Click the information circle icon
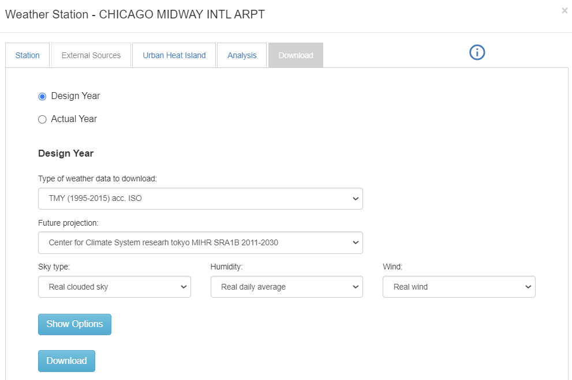 point(477,52)
